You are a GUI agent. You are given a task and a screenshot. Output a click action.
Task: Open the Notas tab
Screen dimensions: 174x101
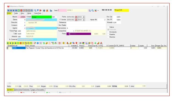click(29, 13)
